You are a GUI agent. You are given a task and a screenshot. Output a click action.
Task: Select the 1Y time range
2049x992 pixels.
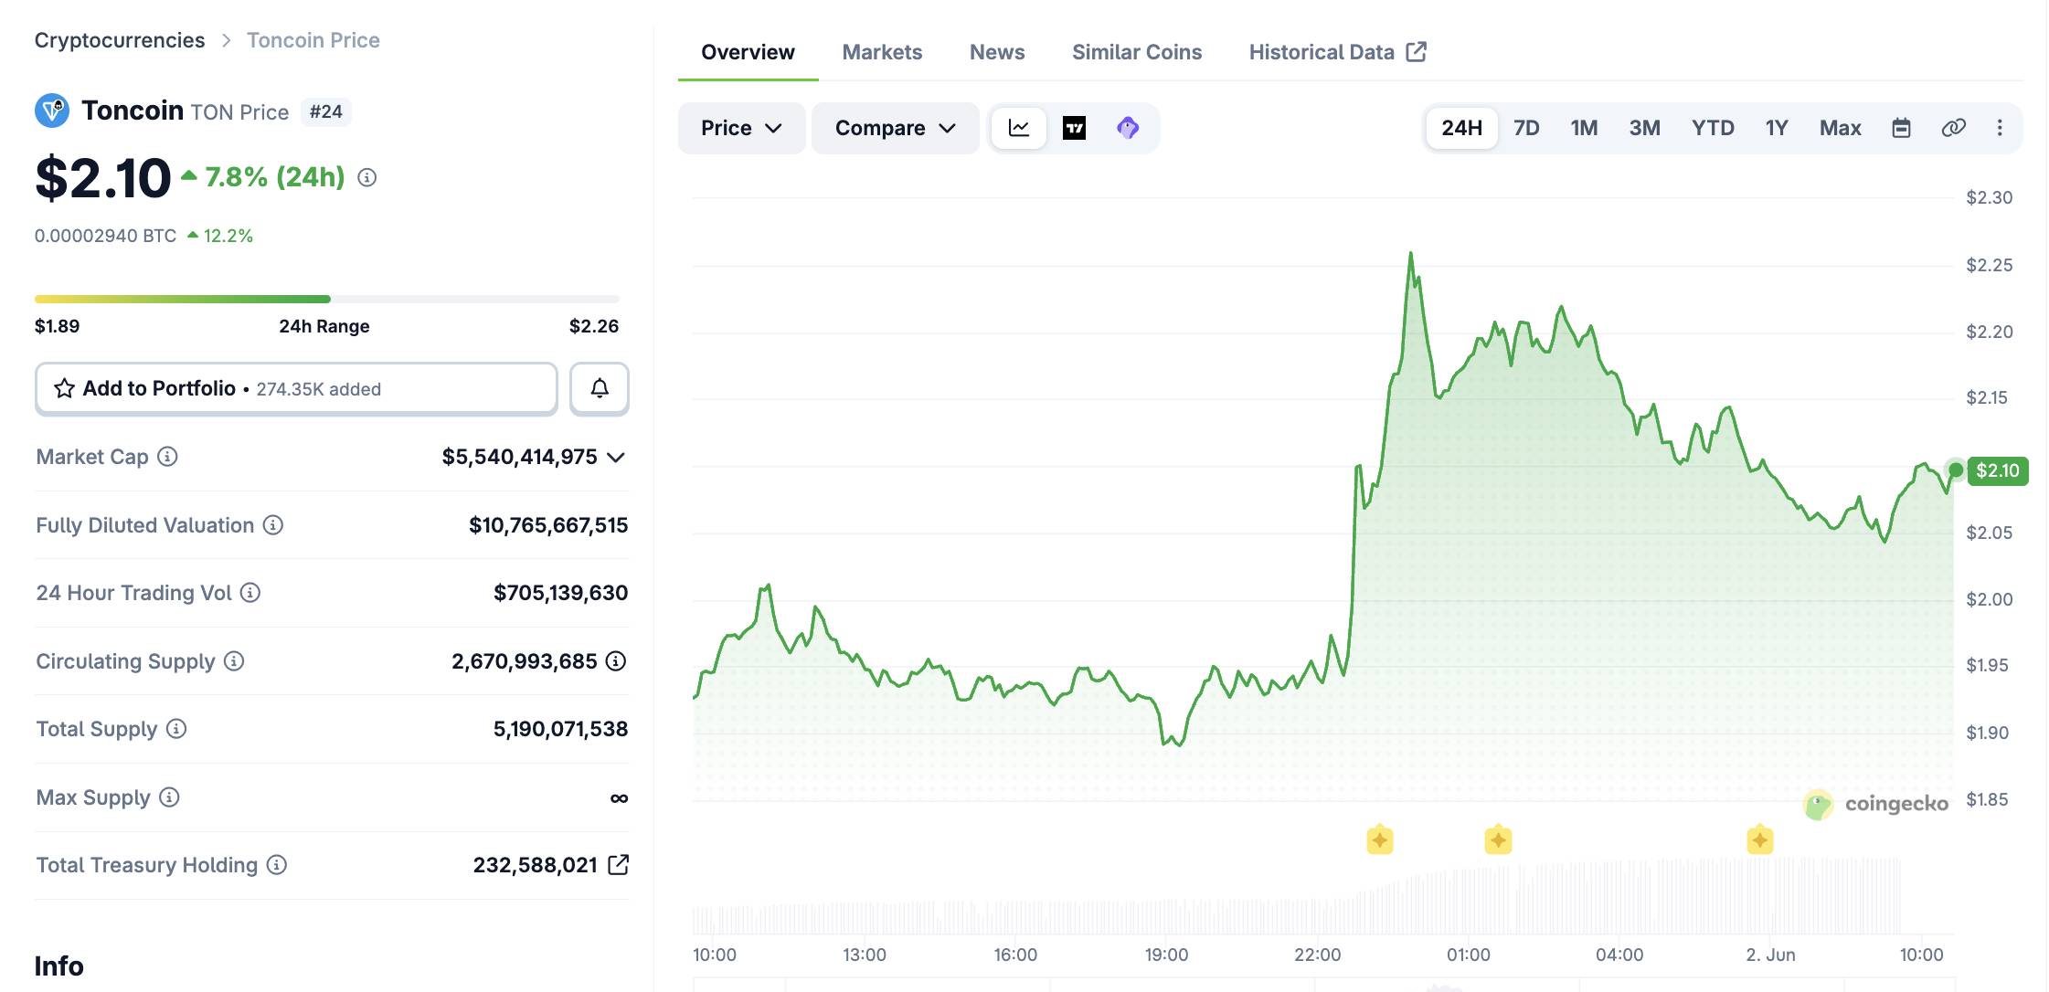(1776, 128)
